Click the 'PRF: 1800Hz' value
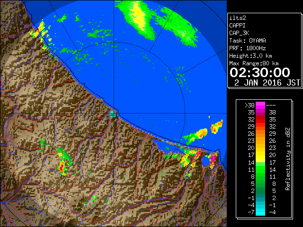 248,48
